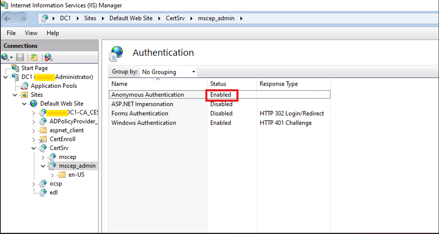Image resolution: width=439 pixels, height=234 pixels.
Task: Select the CertEnroll virtual directory icon
Action: pyautogui.click(x=43, y=139)
